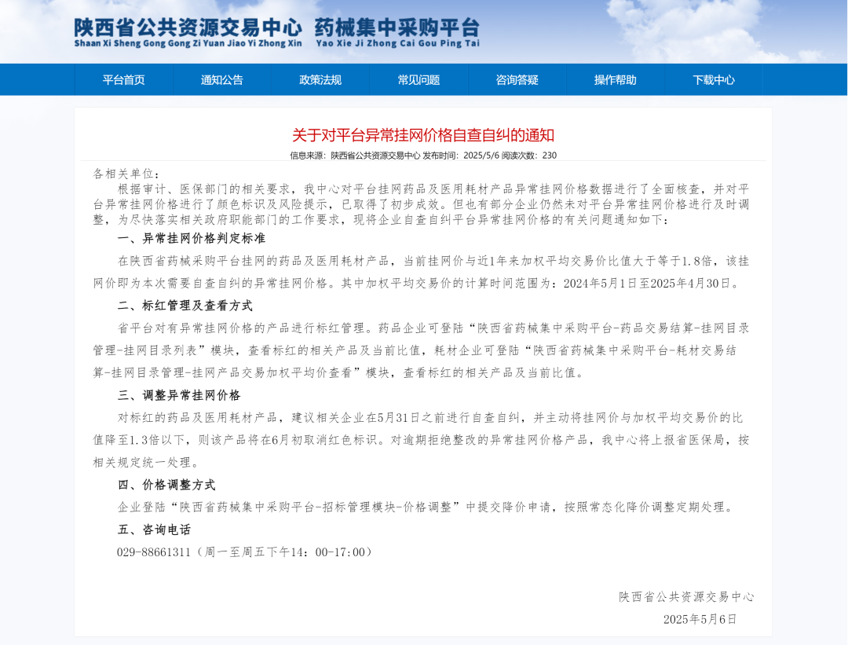Click heading 三、调整异常挂网价格
848x645 pixels.
[x=179, y=395]
